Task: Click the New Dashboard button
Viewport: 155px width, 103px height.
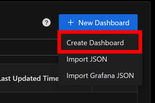Action: 98,22
